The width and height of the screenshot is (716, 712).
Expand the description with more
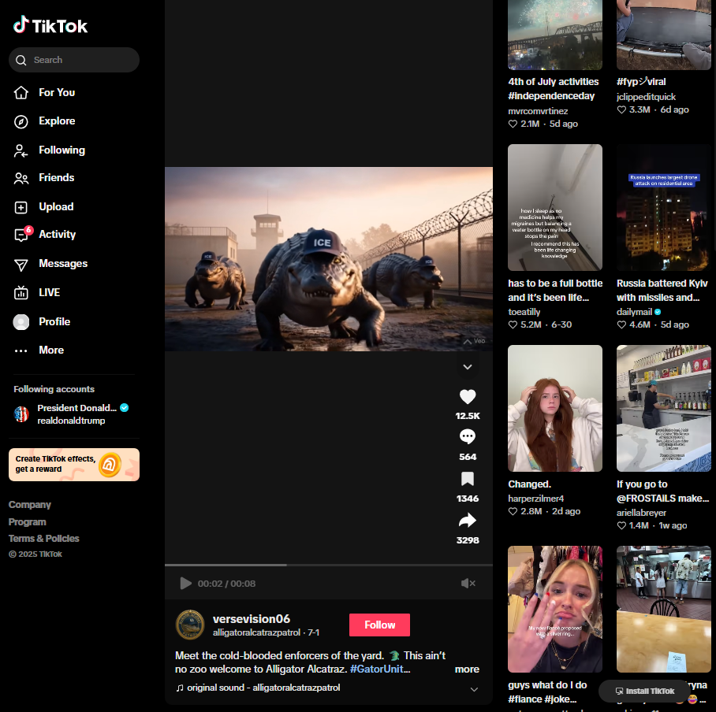point(467,669)
